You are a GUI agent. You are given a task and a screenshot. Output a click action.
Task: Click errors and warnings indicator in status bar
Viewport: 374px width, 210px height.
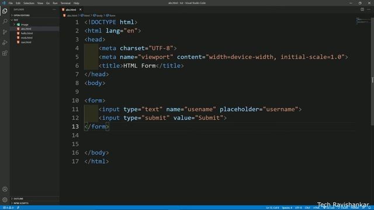tap(8, 208)
